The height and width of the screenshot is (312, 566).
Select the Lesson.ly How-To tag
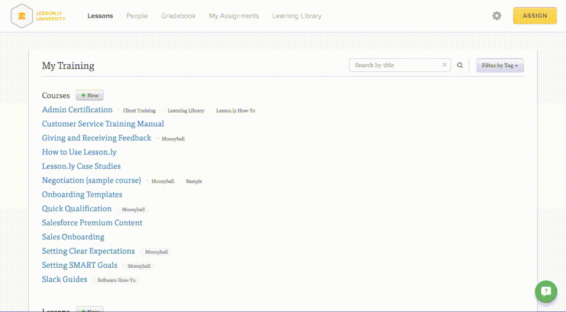235,110
